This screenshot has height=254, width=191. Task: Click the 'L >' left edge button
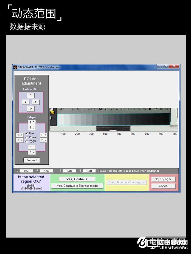(x=19, y=140)
